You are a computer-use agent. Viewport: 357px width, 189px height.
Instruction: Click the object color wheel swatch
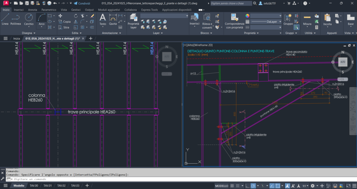pyautogui.click(x=248, y=16)
